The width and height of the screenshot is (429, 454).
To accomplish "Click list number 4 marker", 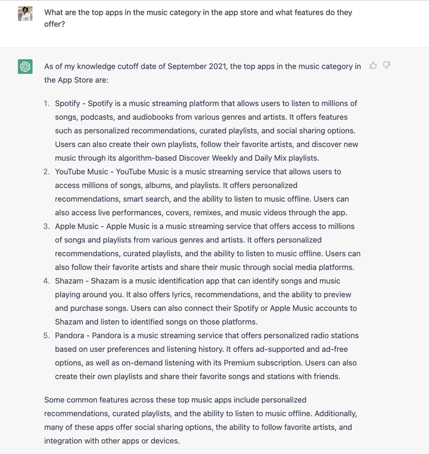I will click(x=47, y=281).
